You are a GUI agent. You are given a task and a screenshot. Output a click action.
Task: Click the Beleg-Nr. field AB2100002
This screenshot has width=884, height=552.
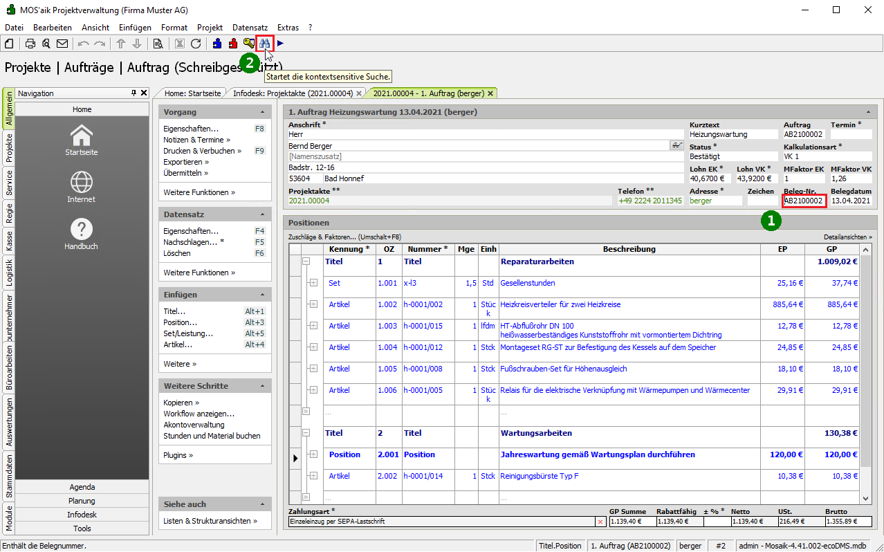coord(803,201)
